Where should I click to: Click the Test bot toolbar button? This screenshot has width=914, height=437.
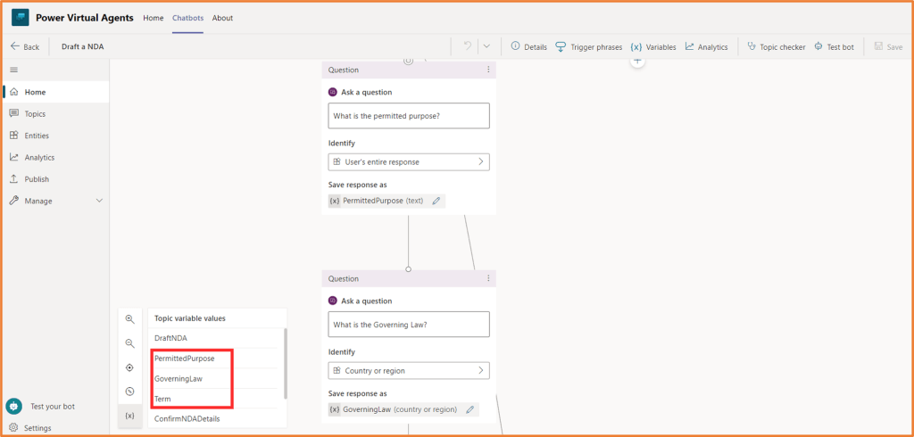pos(834,46)
